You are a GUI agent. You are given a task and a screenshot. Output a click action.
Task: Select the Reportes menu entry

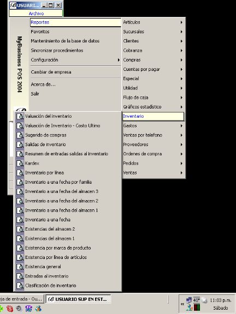click(75, 22)
